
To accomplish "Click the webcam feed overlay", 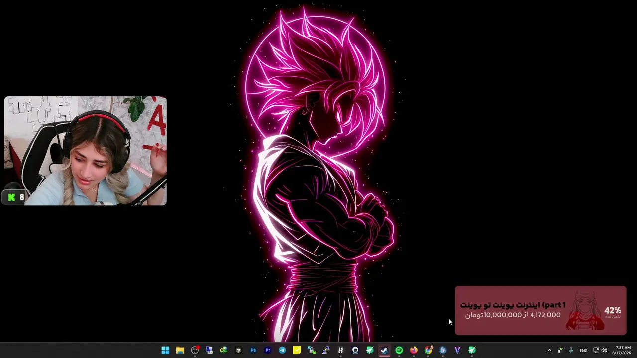I will (x=85, y=151).
